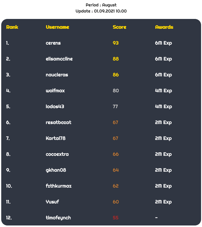Click Kartal78 username

click(56, 138)
